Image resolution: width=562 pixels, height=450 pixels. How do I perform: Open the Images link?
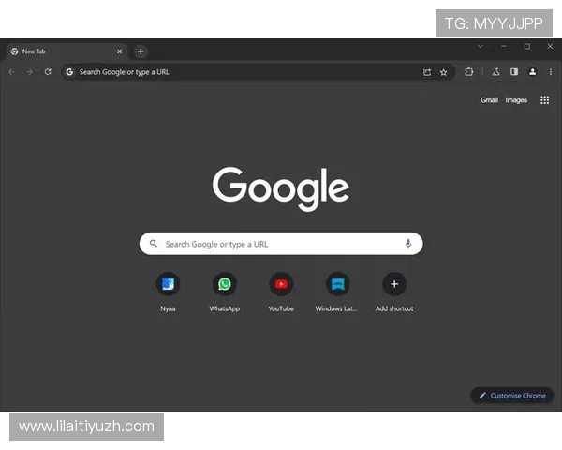pos(516,100)
